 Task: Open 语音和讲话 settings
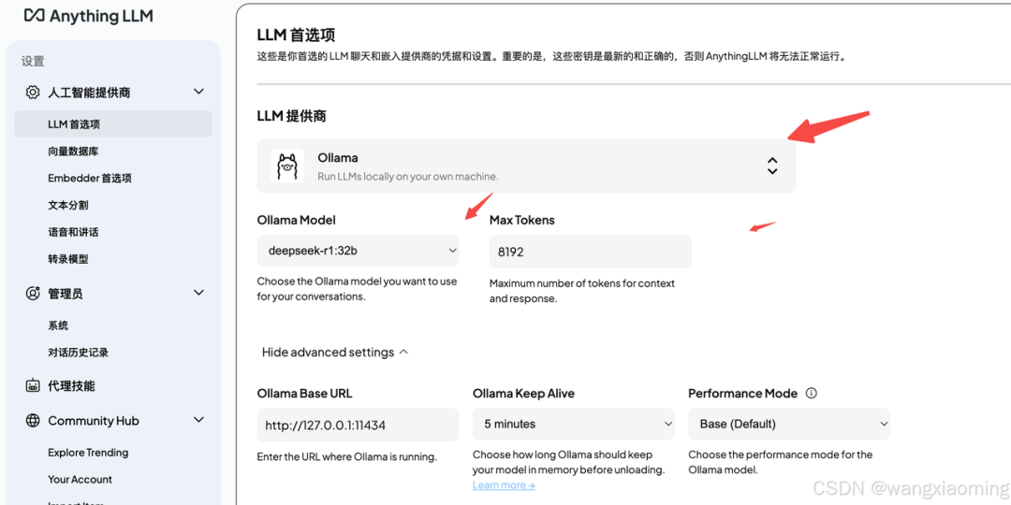pos(73,232)
